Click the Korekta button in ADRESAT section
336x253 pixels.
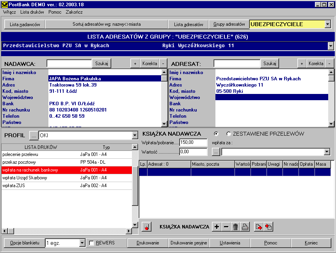point(316,64)
